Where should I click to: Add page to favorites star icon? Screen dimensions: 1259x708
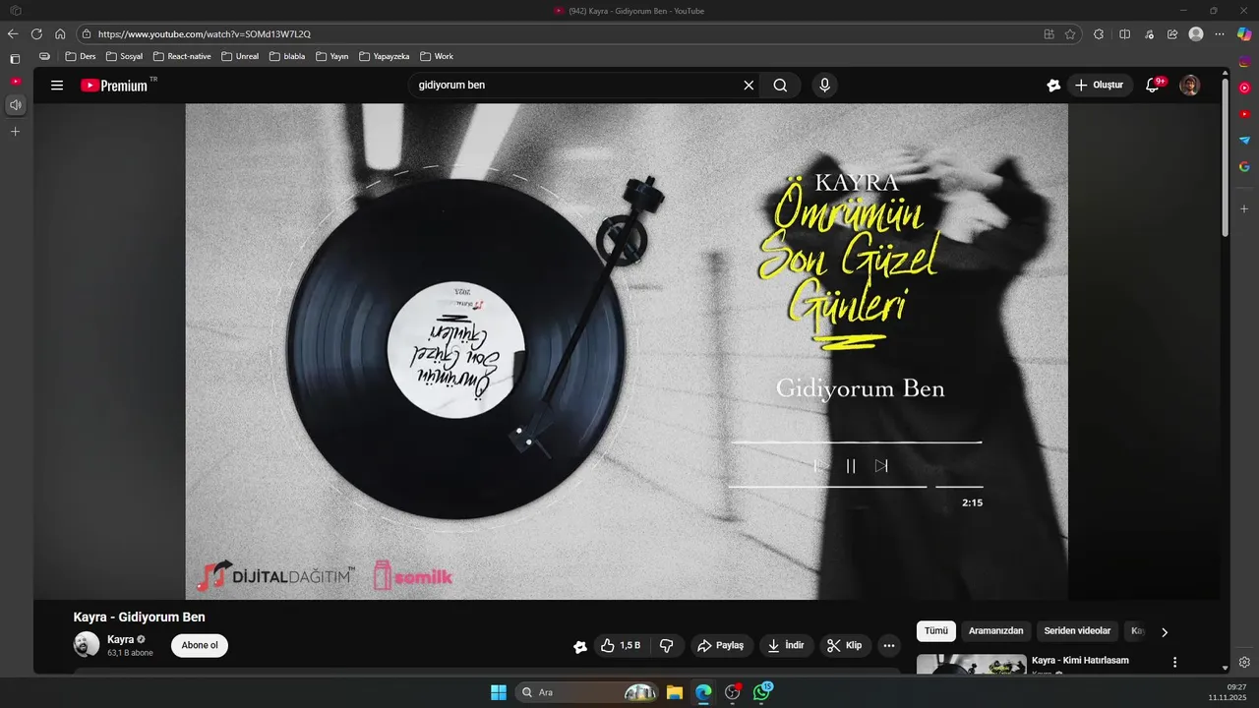[x=1070, y=33]
